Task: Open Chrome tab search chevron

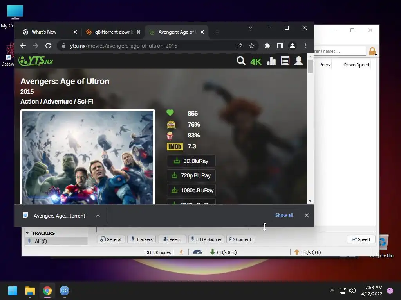Action: [x=251, y=28]
